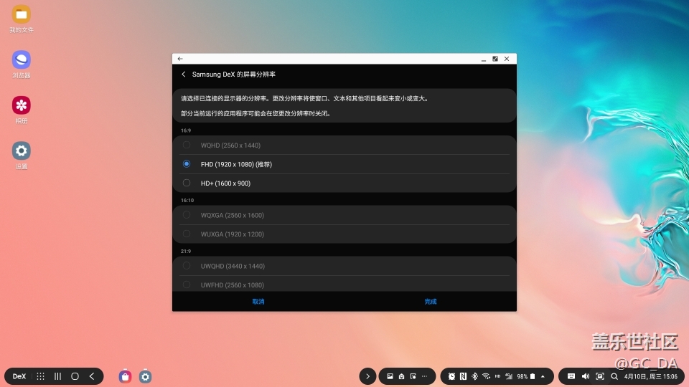Select the FHD (1920 x 1080) resolution

[x=187, y=164]
